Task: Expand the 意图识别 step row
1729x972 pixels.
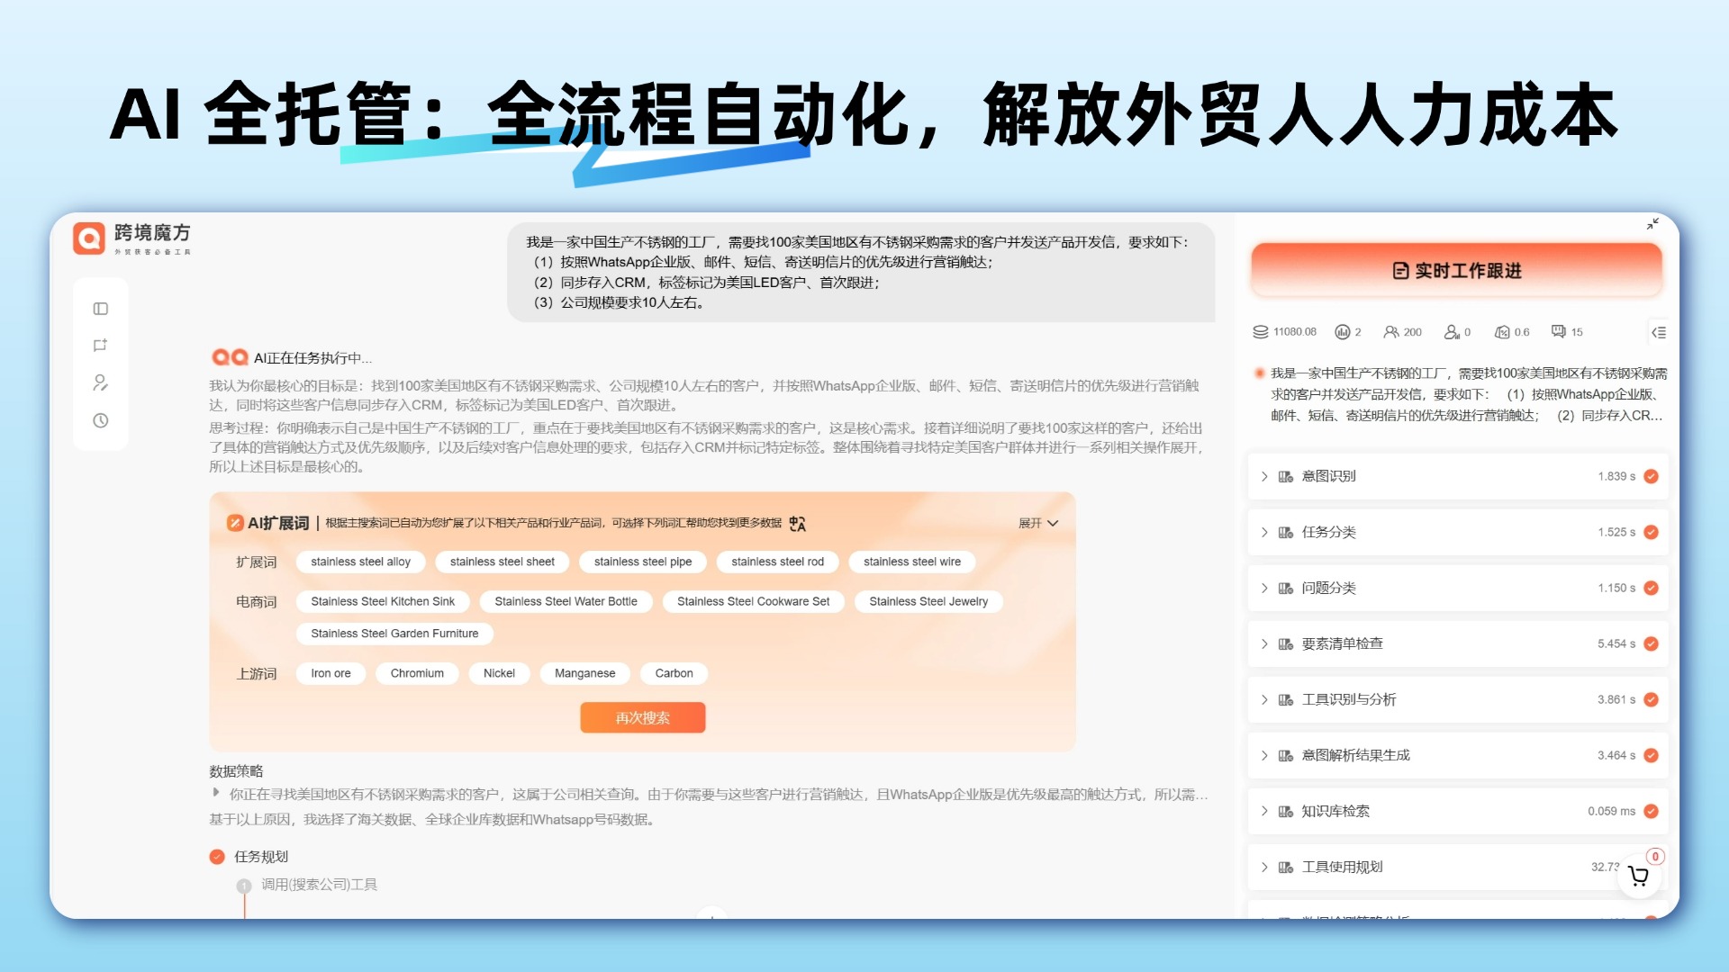Action: coord(1264,476)
